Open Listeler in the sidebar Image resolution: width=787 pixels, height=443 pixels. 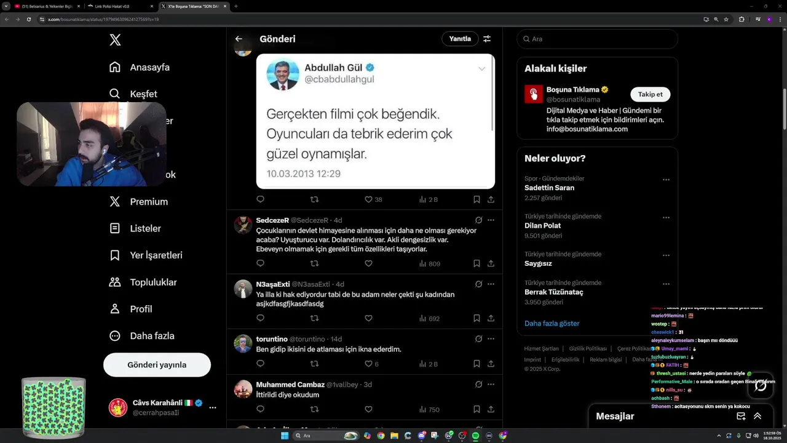click(x=135, y=228)
